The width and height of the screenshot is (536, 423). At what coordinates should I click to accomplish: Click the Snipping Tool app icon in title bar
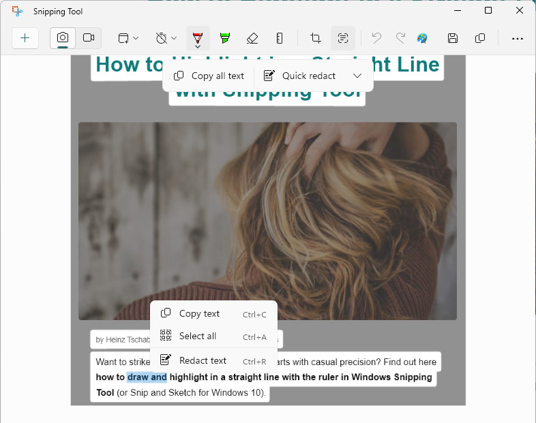[17, 12]
